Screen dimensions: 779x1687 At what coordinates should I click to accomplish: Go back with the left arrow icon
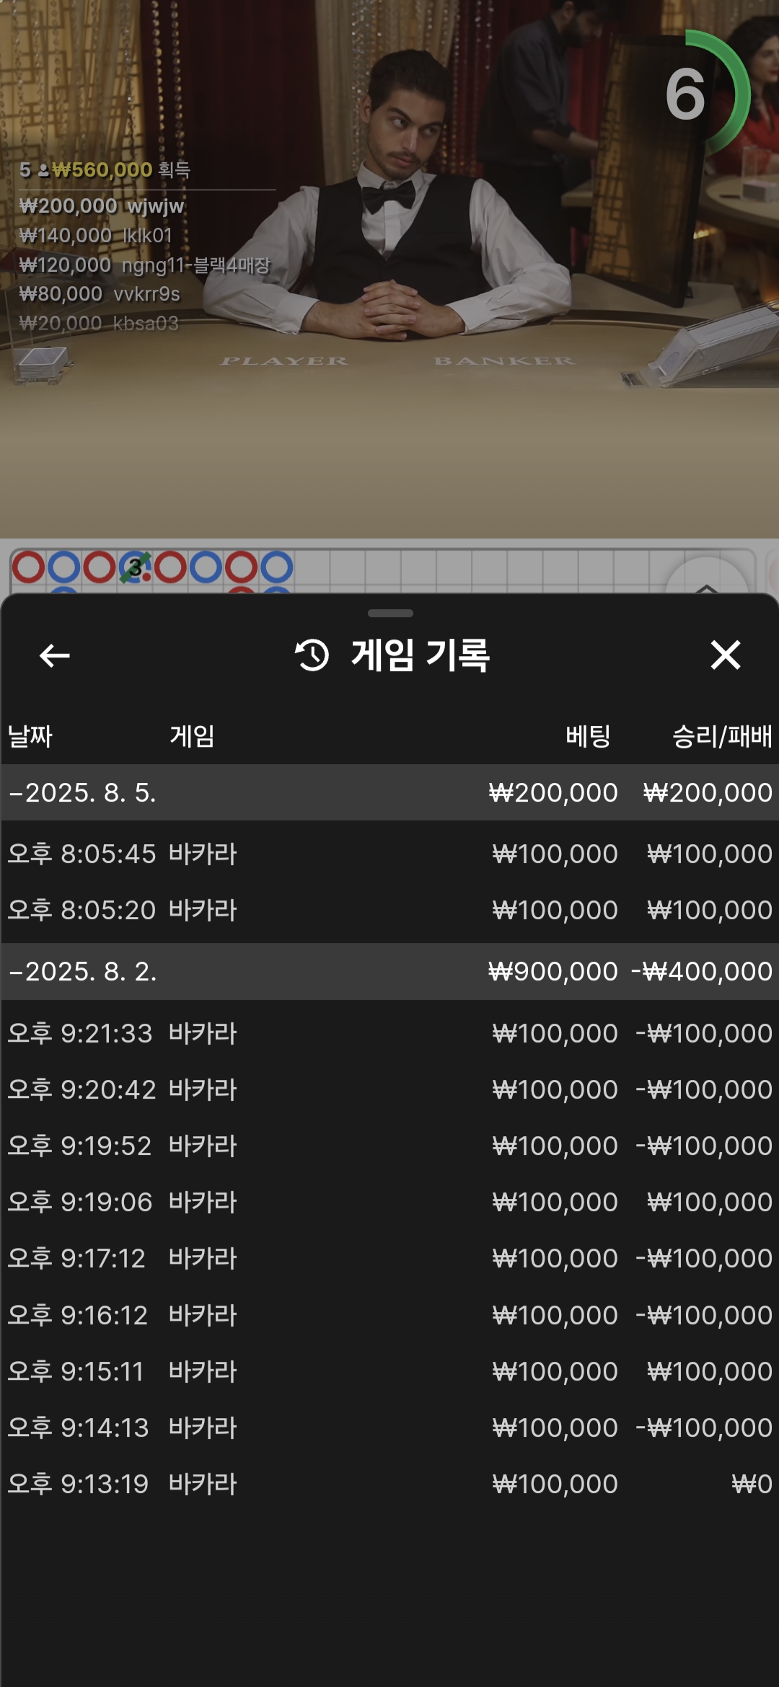pyautogui.click(x=55, y=655)
